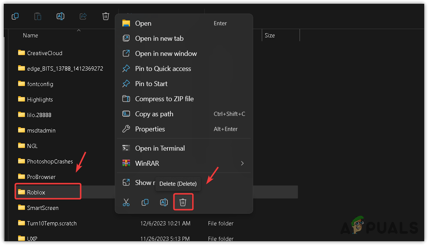Screen dimensions: 428x245
Task: Click the Copy icon in top toolbar
Action: pos(15,16)
